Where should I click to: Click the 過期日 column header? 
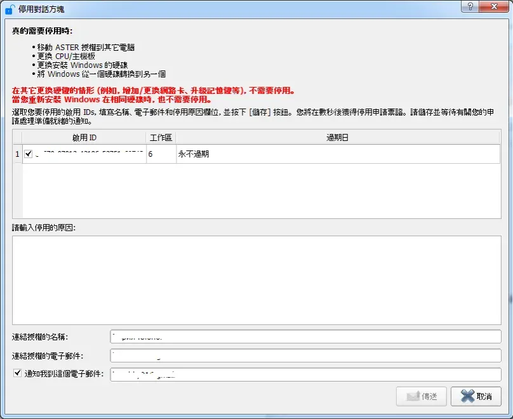click(336, 137)
